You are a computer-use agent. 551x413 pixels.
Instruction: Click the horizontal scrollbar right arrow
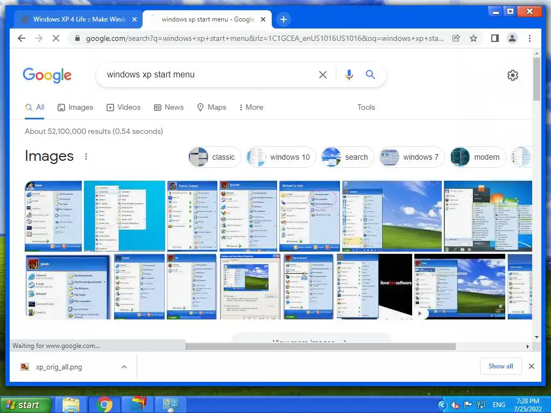(x=527, y=347)
